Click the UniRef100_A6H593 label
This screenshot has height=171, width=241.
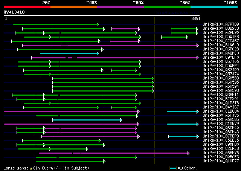[221, 90]
